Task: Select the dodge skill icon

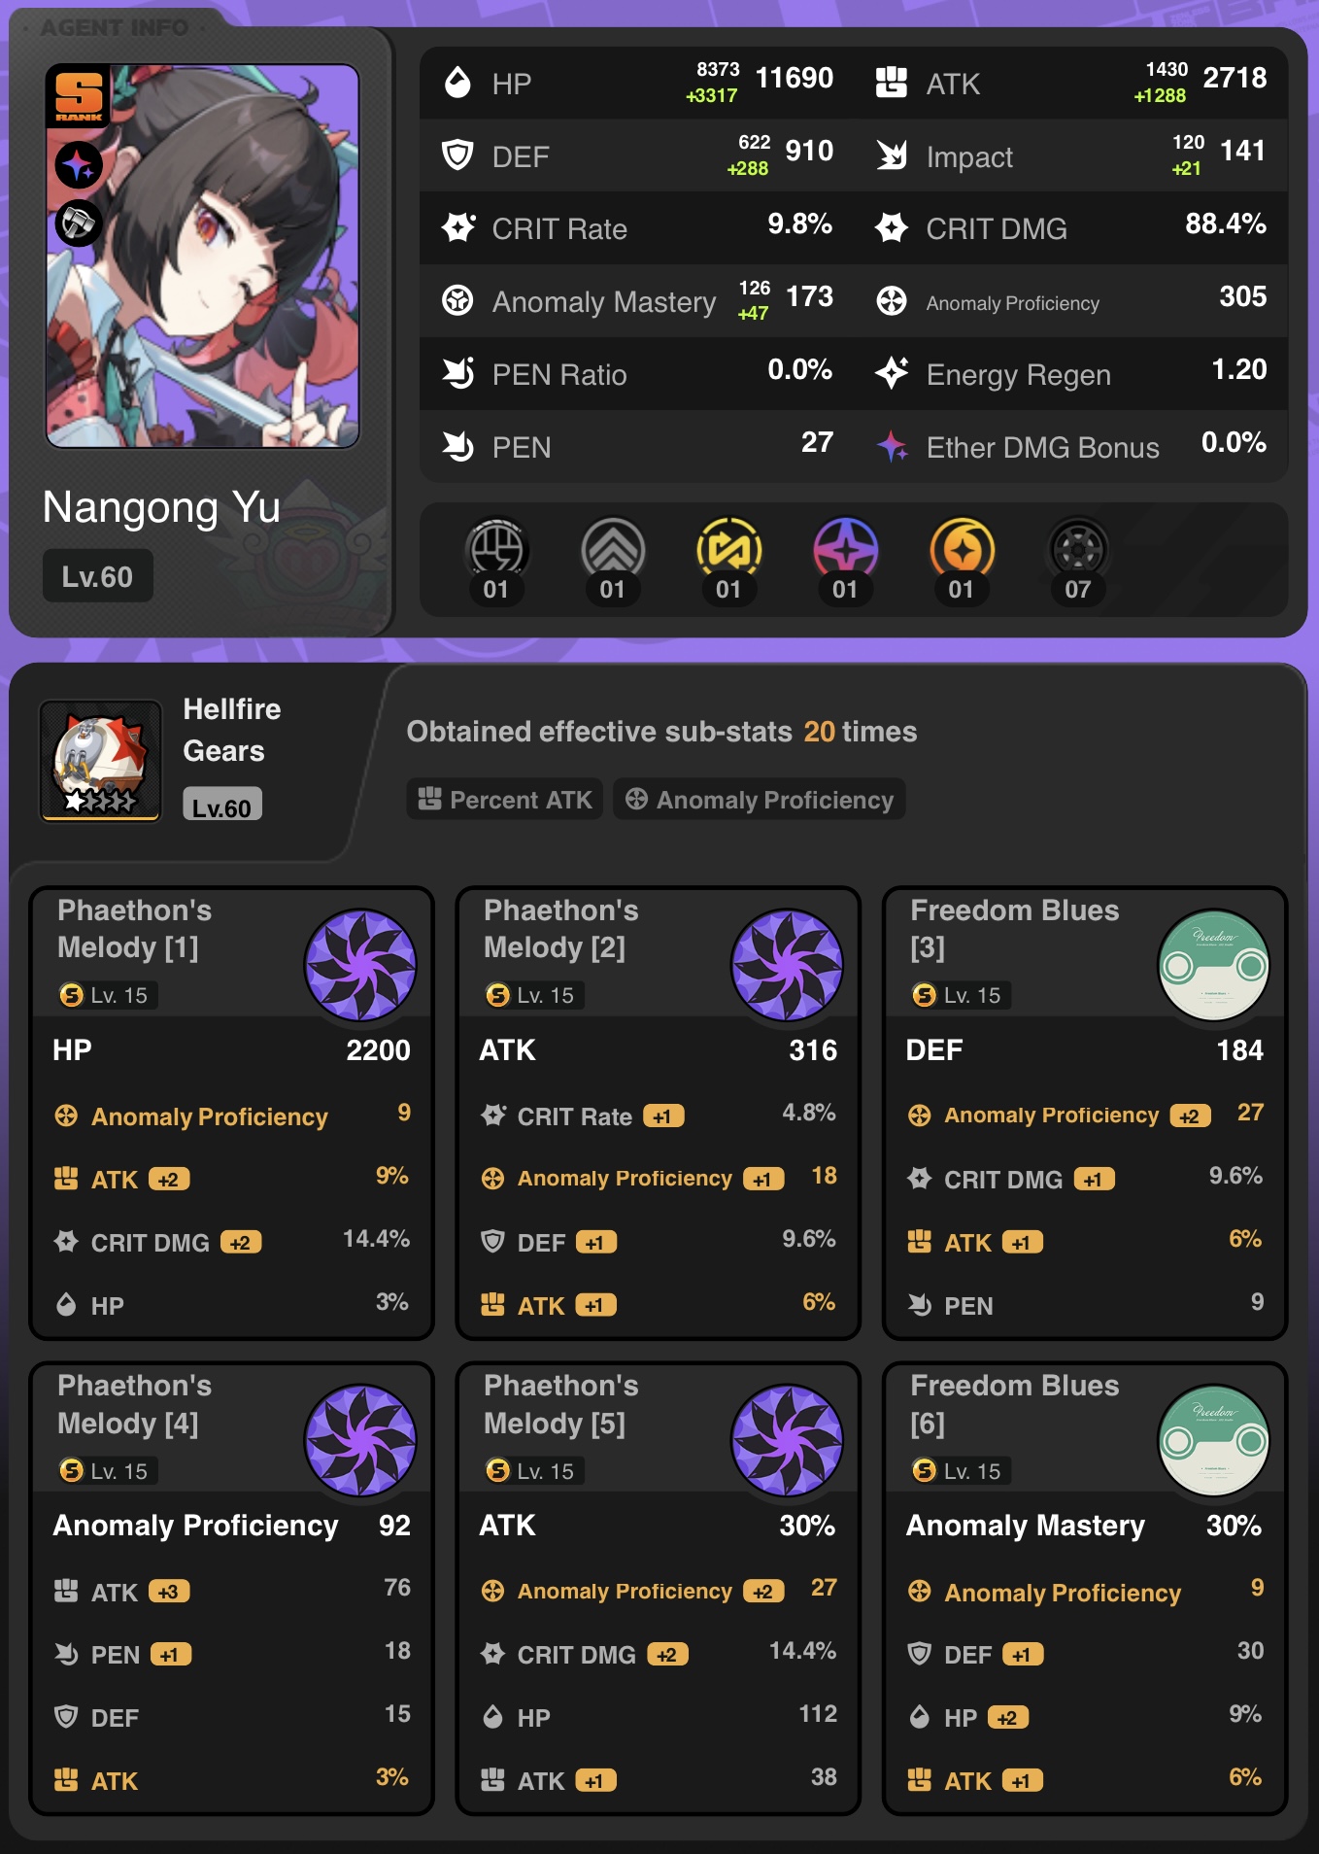Action: coord(613,550)
